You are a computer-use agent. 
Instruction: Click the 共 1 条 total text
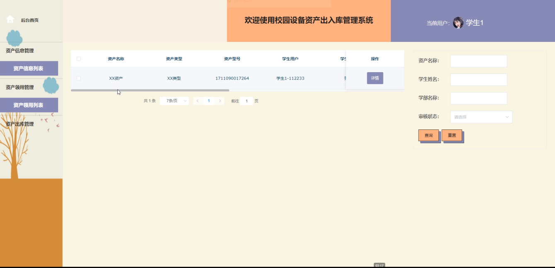click(150, 101)
